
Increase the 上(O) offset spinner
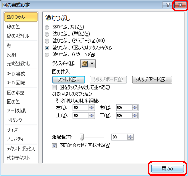92,114
